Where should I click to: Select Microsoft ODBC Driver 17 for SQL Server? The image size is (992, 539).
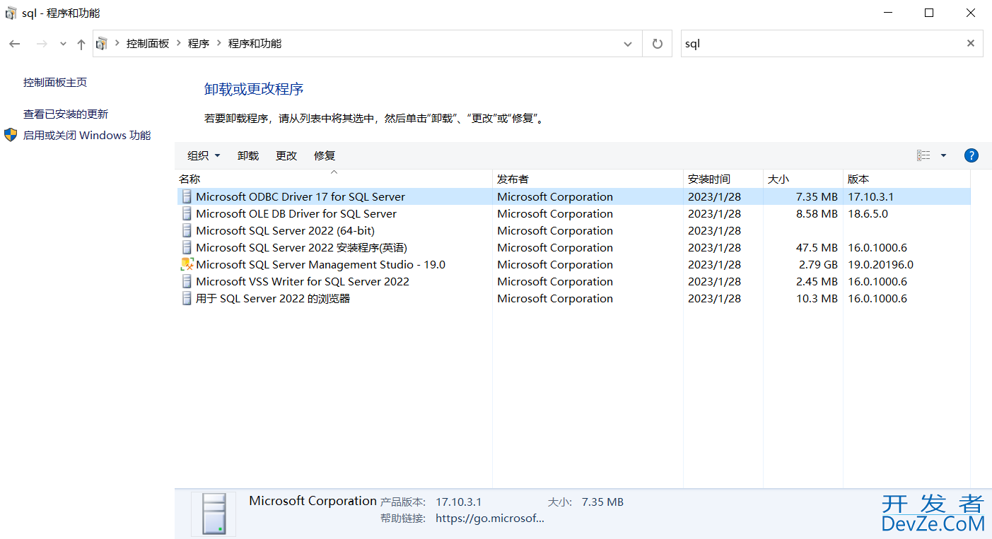(573, 197)
